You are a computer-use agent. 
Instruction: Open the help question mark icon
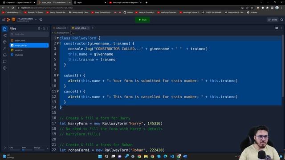tap(5, 148)
